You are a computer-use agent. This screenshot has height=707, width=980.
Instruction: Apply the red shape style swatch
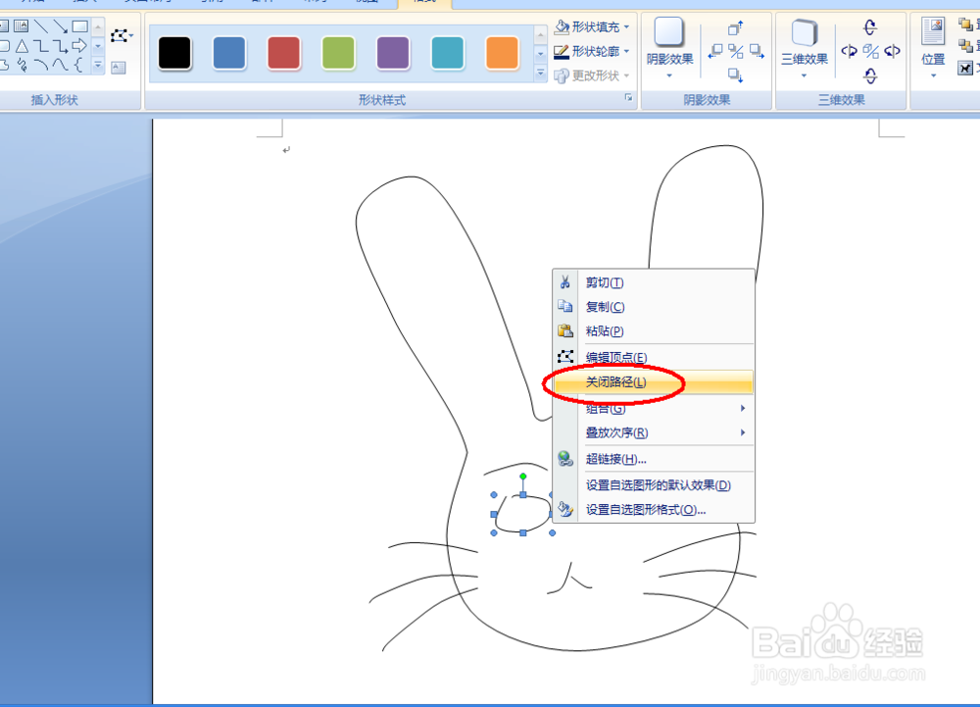pyautogui.click(x=284, y=53)
